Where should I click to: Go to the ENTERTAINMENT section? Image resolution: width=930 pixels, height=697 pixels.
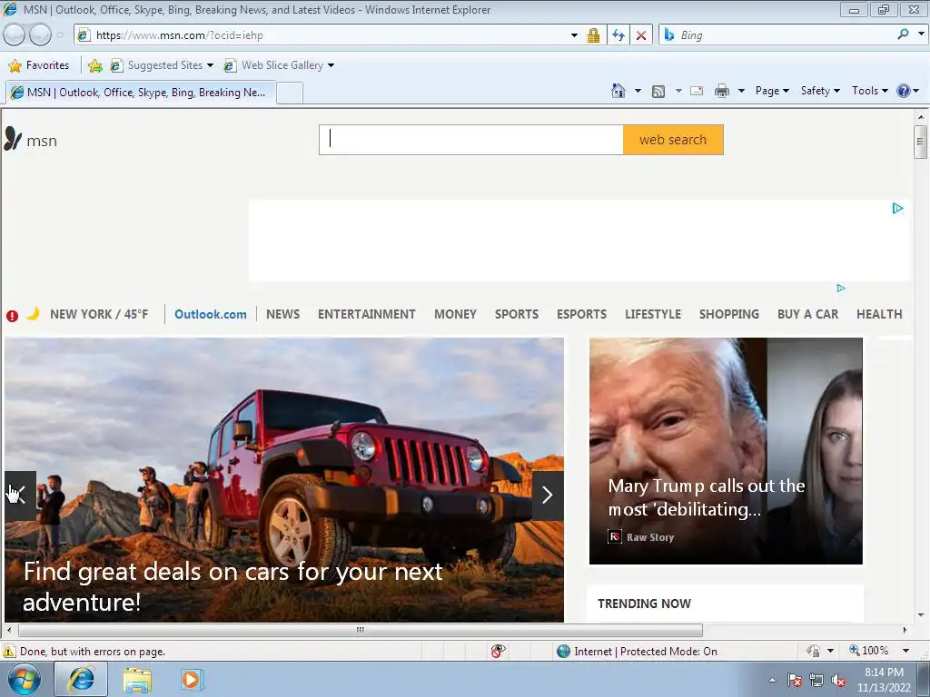pos(367,314)
